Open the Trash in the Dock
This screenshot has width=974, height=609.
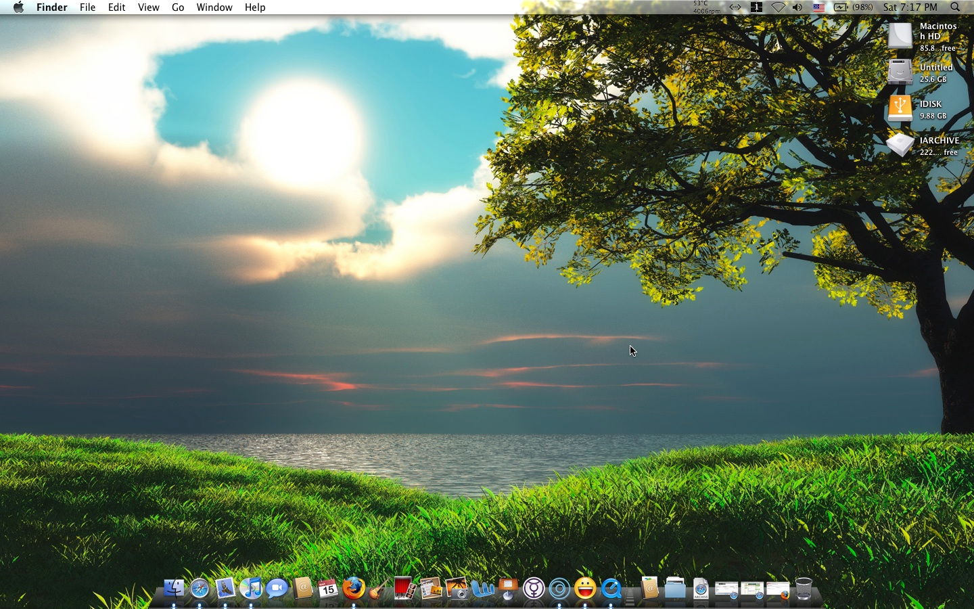[x=804, y=588]
